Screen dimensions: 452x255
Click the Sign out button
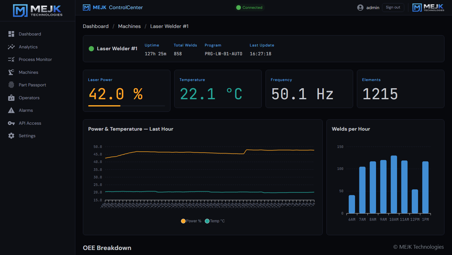tap(393, 8)
